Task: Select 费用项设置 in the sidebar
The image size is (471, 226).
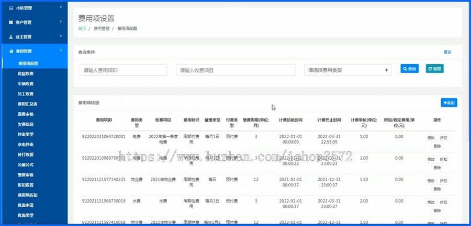Action: point(28,64)
